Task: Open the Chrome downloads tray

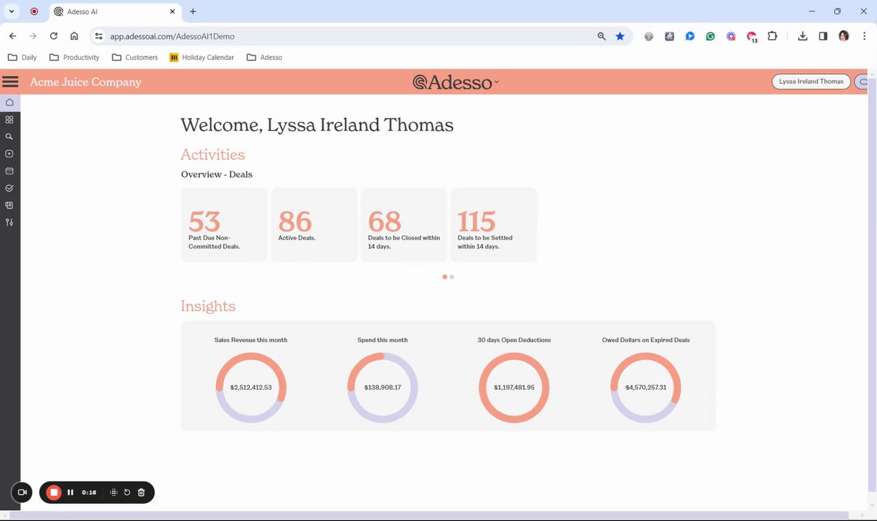Action: click(x=803, y=36)
